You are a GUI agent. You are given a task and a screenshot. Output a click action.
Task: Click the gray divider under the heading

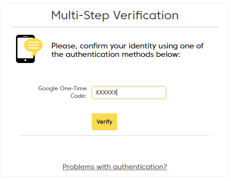coord(115,27)
